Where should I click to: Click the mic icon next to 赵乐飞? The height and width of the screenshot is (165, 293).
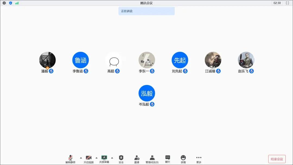(251, 71)
